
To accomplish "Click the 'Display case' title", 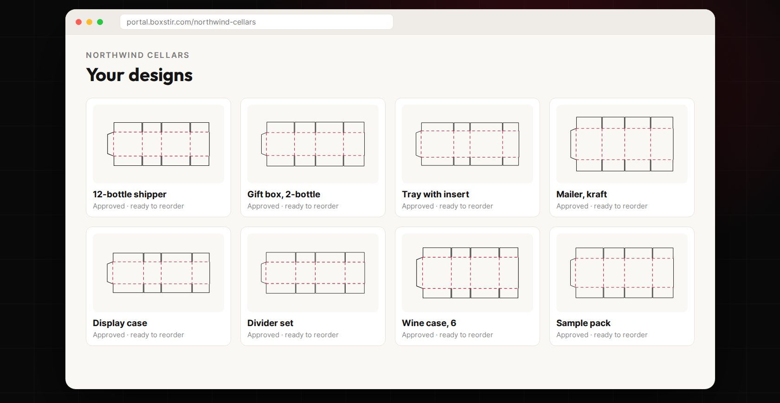I will pyautogui.click(x=120, y=323).
